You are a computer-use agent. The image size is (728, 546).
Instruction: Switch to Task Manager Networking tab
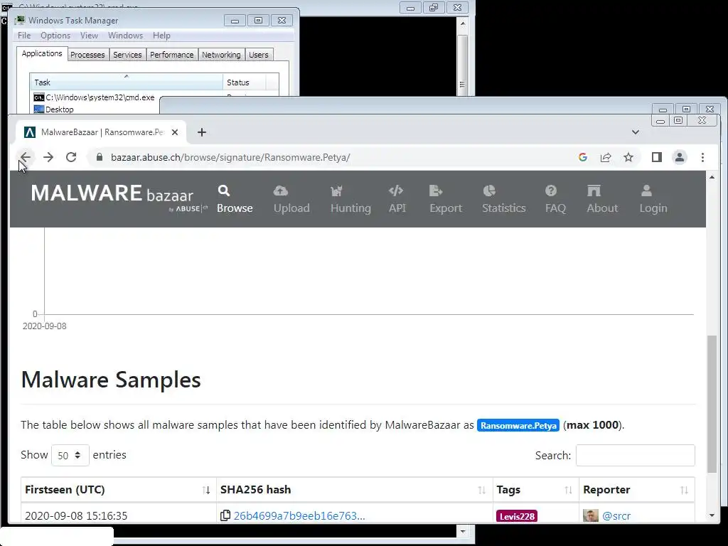pyautogui.click(x=221, y=55)
